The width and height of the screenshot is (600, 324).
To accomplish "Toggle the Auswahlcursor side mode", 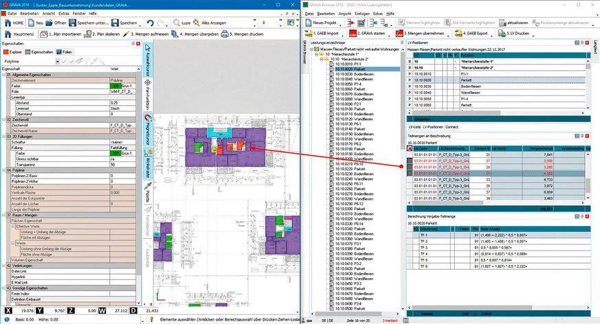I will pyautogui.click(x=147, y=60).
